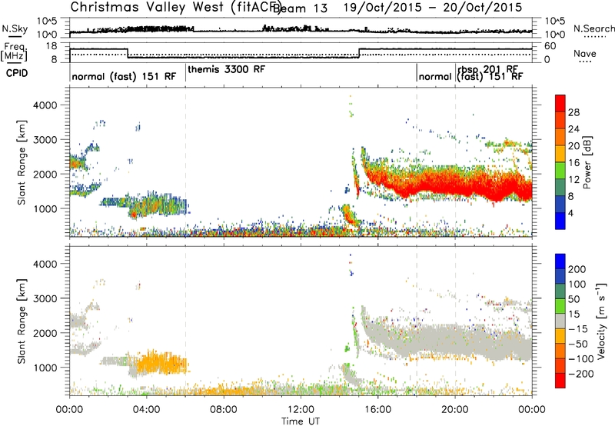Click the velocity plot 'Slant Range [km]' label
The width and height of the screenshot is (615, 426).
tap(22, 321)
